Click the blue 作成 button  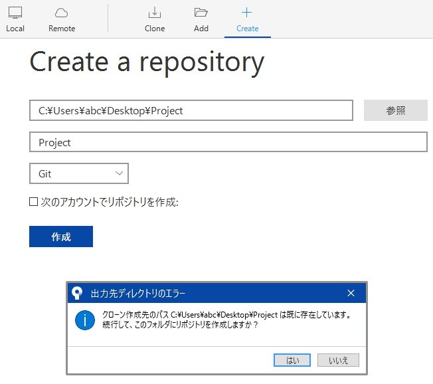(61, 237)
